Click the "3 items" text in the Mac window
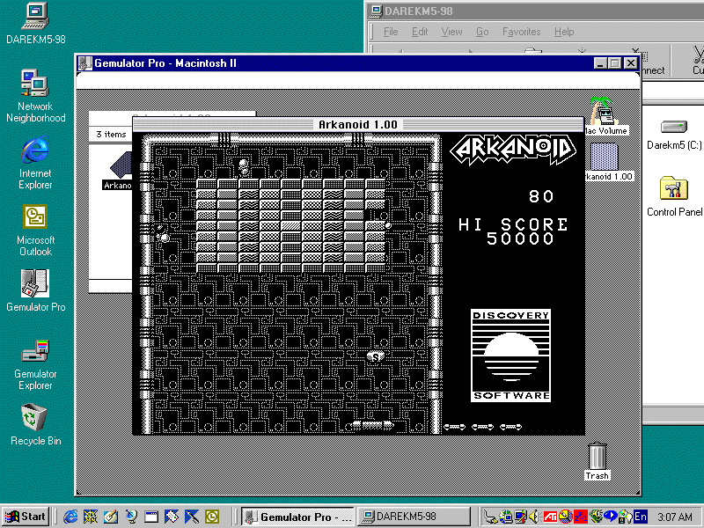The image size is (704, 528). coord(111,135)
